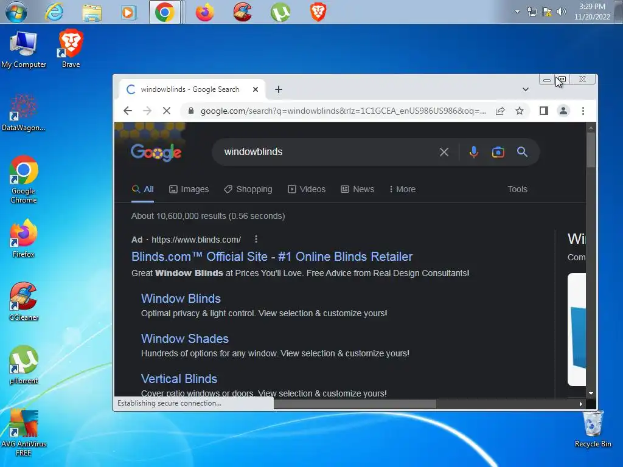
Task: Bookmark this tab with the star icon
Action: click(x=520, y=111)
